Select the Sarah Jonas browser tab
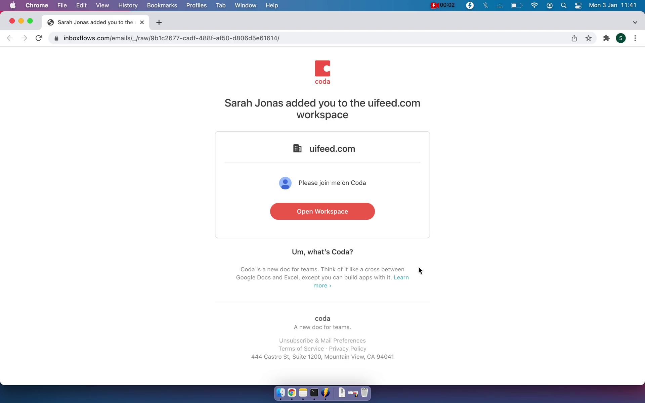Viewport: 645px width, 403px height. pos(96,22)
